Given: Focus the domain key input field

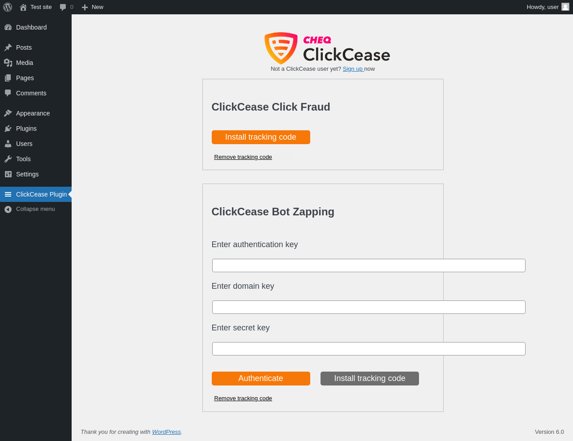Looking at the screenshot, I should (x=369, y=307).
